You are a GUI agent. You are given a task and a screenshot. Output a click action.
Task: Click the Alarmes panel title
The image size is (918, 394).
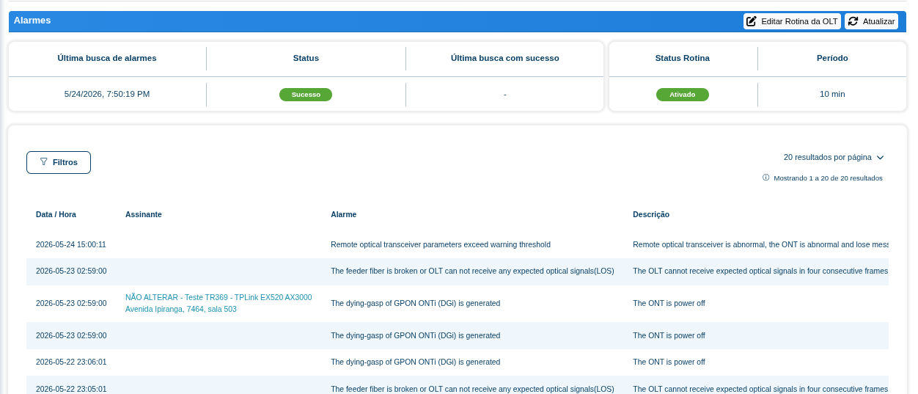[32, 21]
